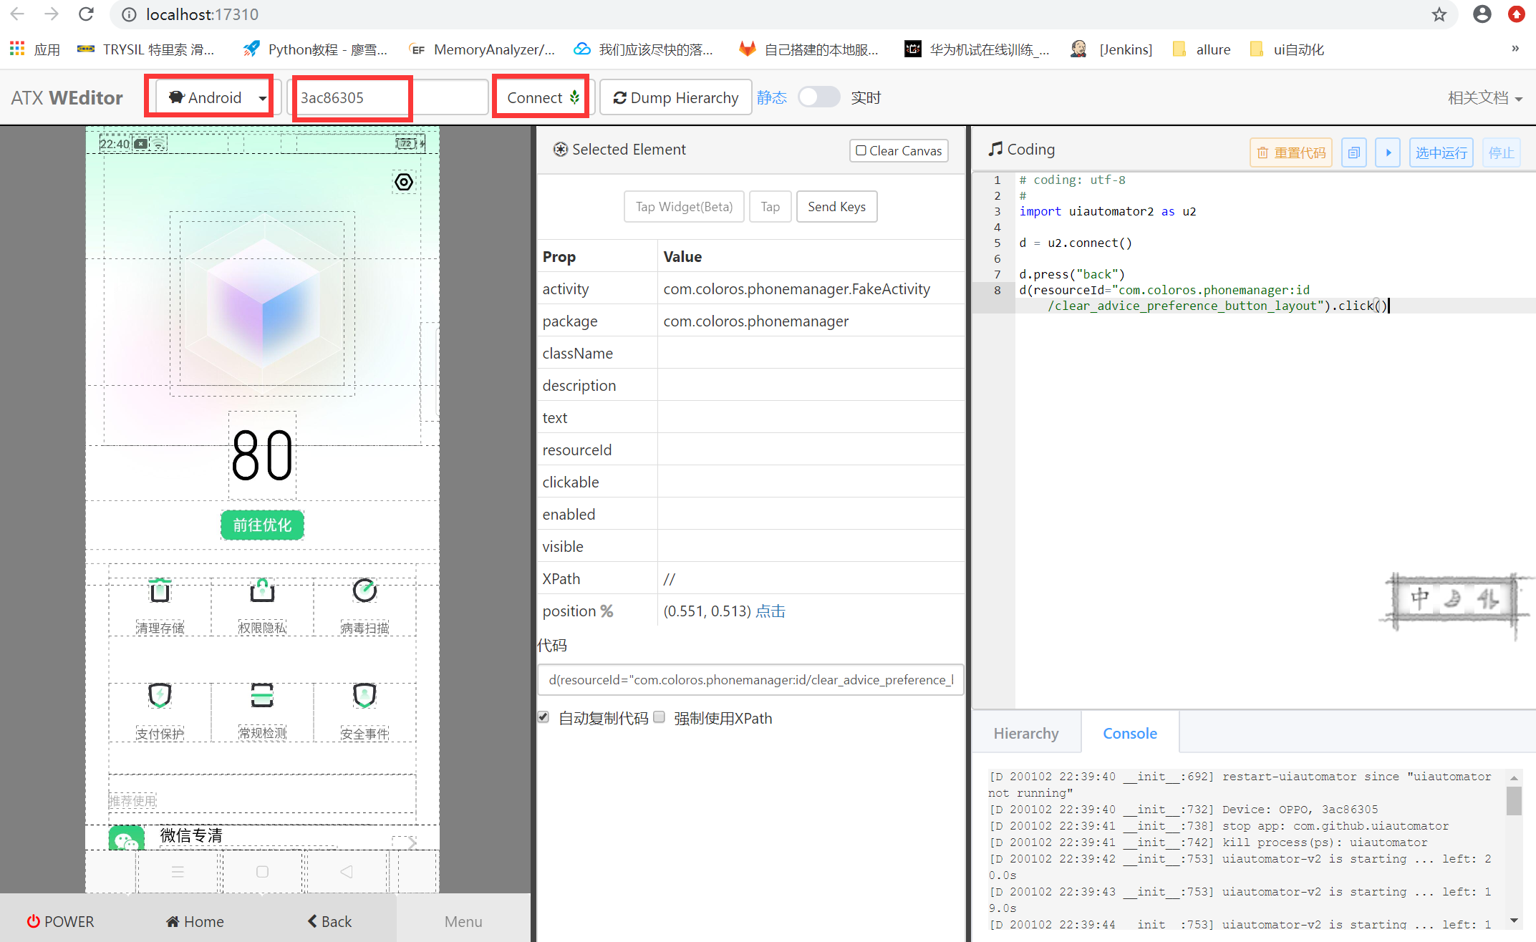The image size is (1536, 942).
Task: Tap the 权限隐私 lock icon
Action: [x=262, y=591]
